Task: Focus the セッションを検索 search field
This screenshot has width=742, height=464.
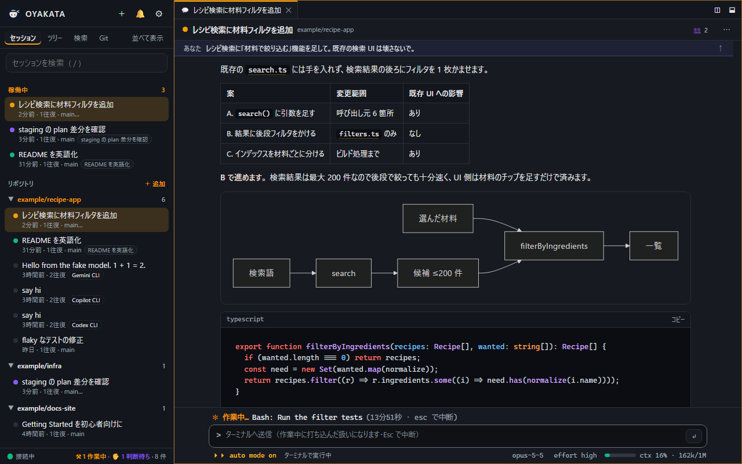Action: click(86, 63)
